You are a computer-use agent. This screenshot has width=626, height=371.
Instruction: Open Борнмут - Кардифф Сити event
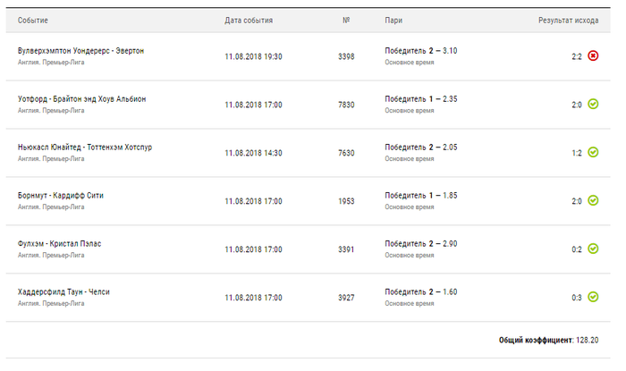60,196
